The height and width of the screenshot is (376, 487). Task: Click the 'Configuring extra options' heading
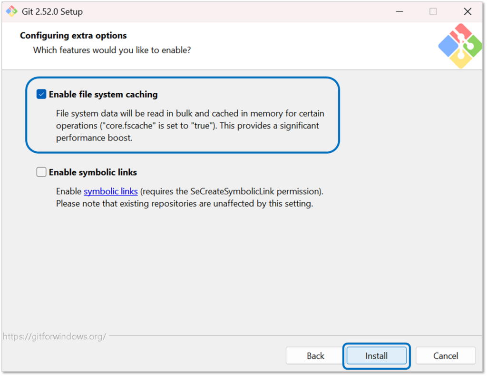73,36
